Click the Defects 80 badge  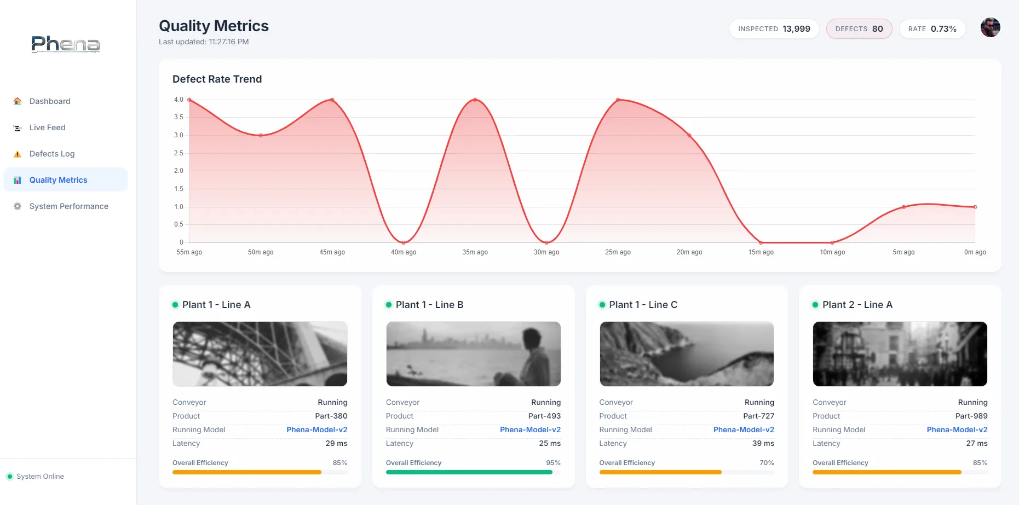pos(859,28)
